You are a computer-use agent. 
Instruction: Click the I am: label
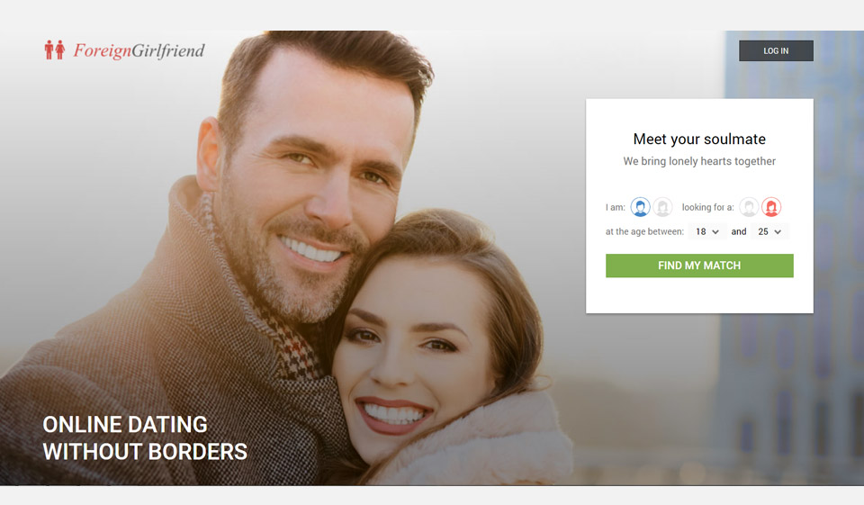pos(616,207)
